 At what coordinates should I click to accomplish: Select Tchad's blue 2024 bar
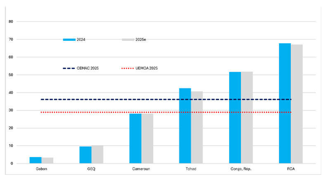[x=185, y=126]
